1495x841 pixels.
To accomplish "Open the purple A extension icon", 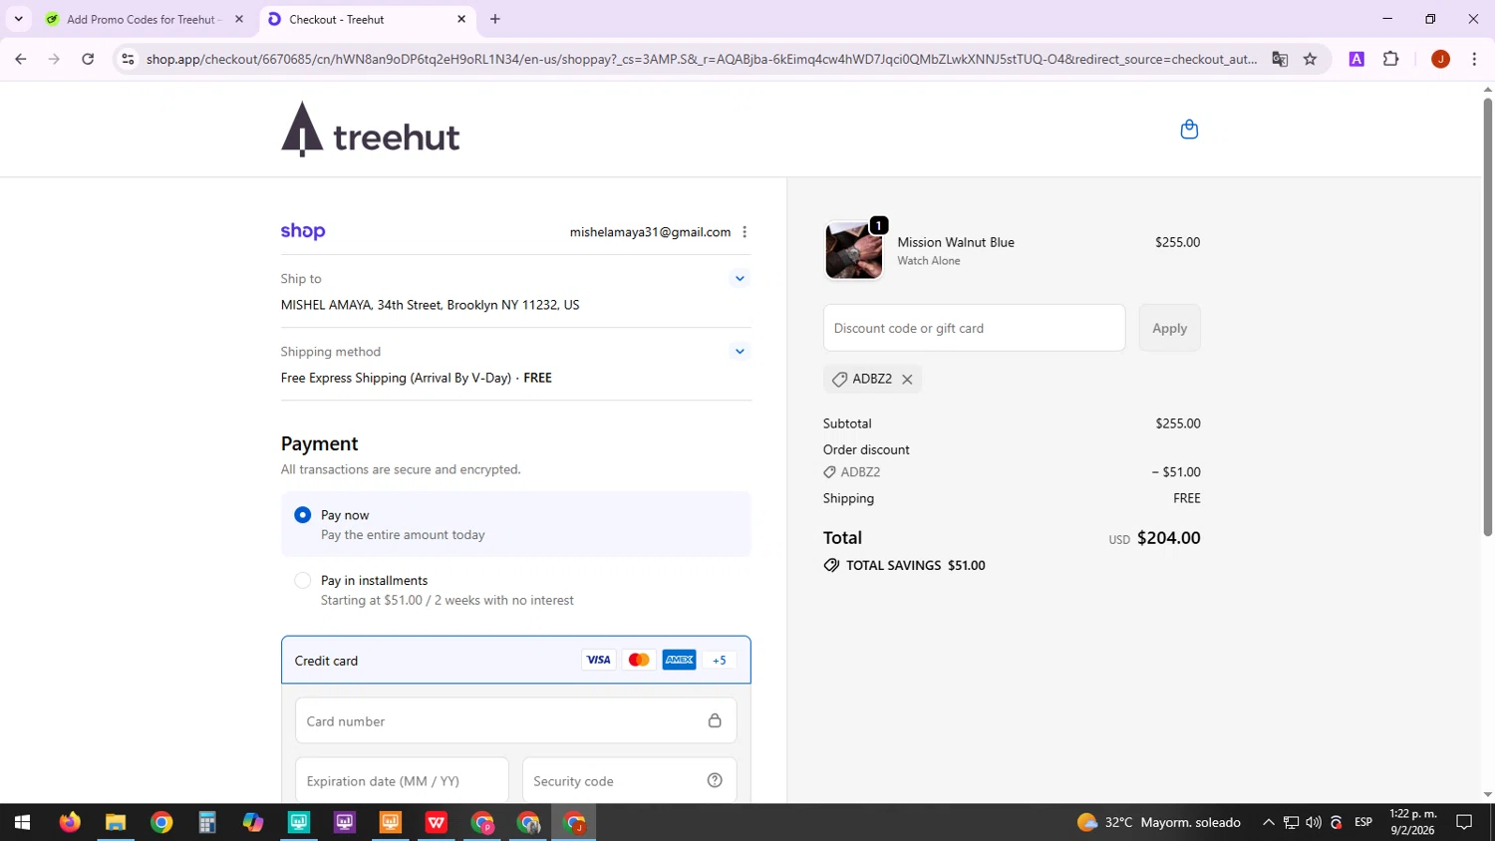I will coord(1356,59).
